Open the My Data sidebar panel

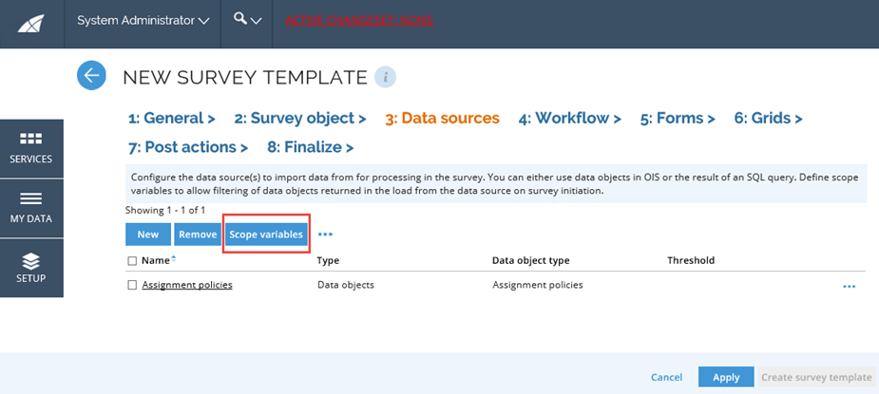[30, 209]
